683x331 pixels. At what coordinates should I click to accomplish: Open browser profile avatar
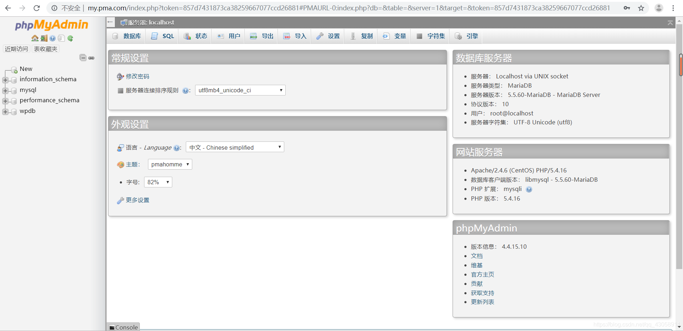tap(659, 8)
